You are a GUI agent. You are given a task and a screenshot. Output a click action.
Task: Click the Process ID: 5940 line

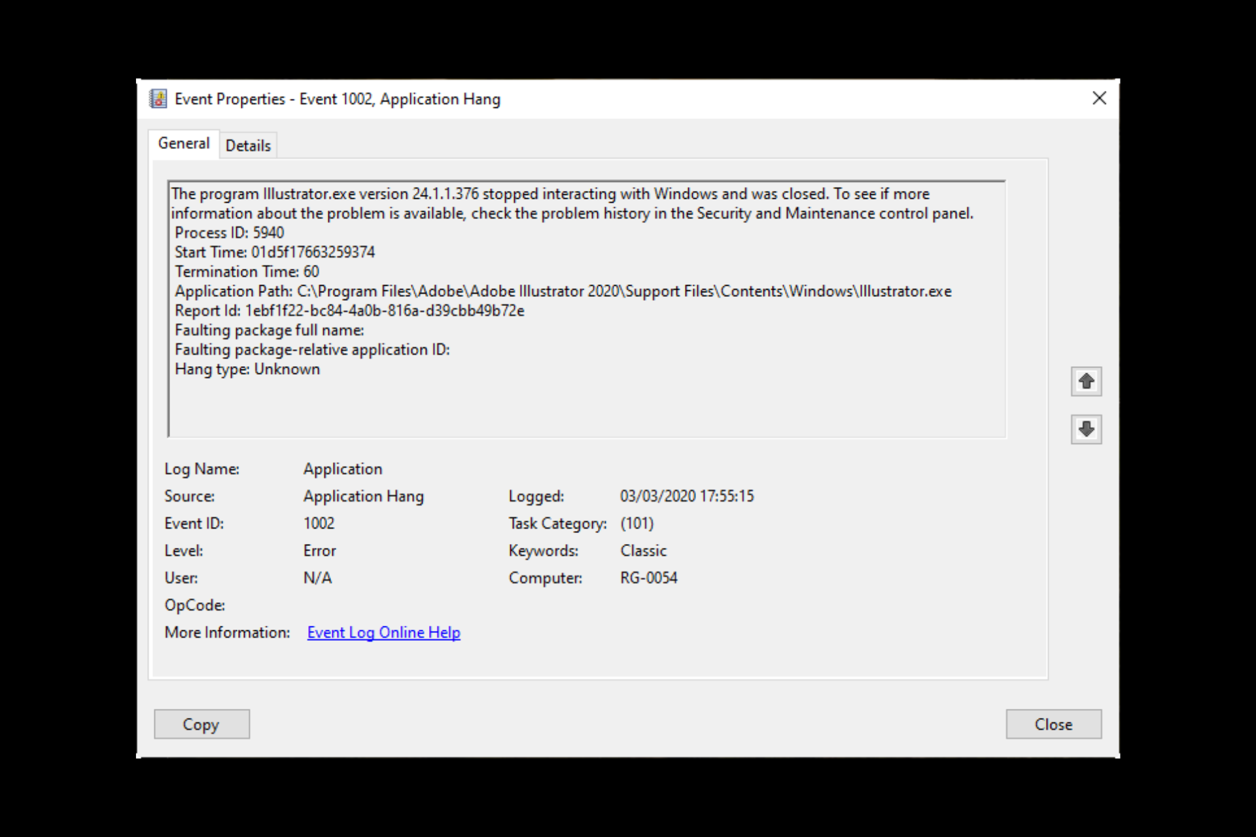(230, 233)
